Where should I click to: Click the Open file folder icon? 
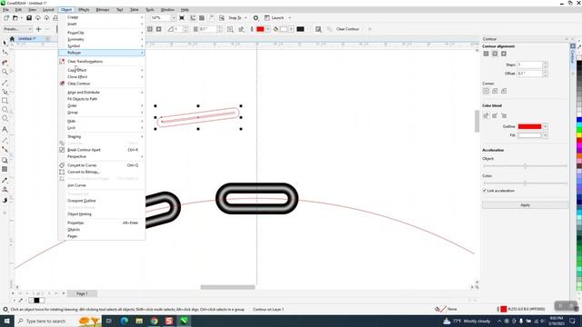(x=15, y=18)
